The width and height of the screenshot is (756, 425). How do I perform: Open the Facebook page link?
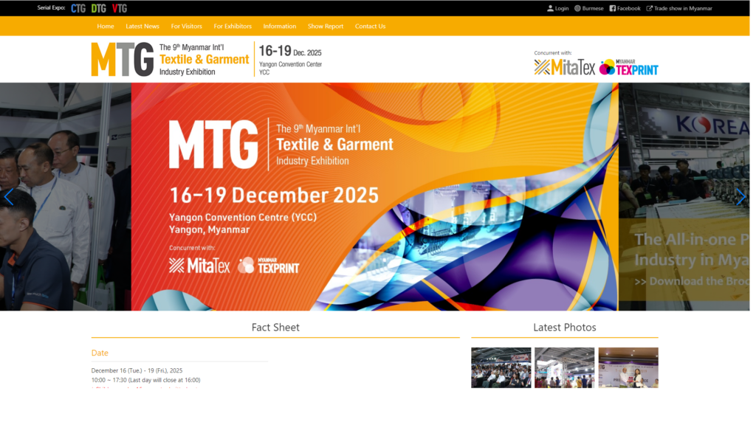point(625,8)
